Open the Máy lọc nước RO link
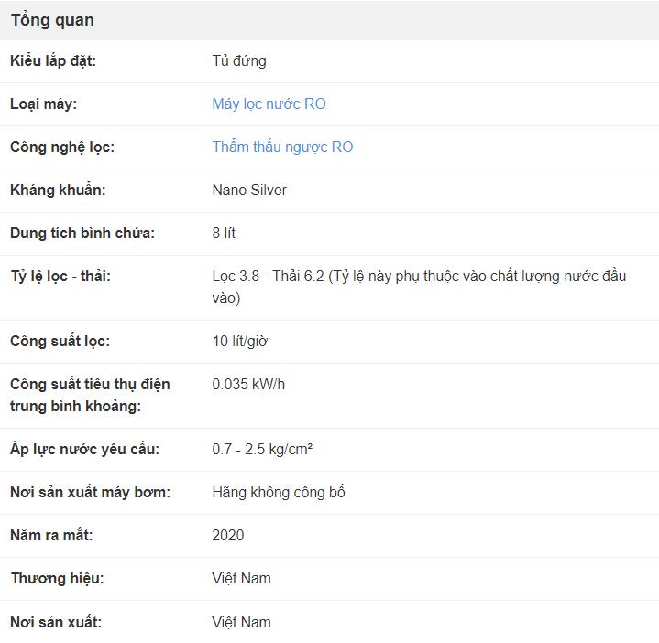Screen dimensions: 659x643 pos(269,104)
